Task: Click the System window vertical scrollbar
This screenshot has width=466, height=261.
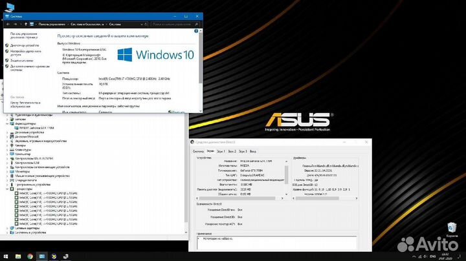Action: pos(201,58)
